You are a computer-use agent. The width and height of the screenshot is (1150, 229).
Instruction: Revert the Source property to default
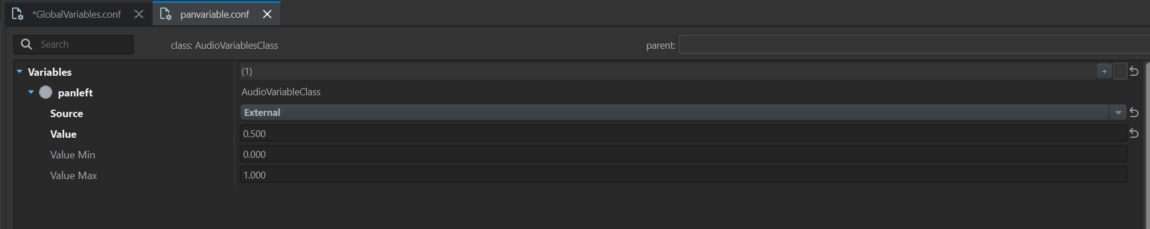(1134, 112)
